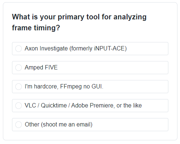Click the Axon Investigate label text
180x144 pixels.
click(76, 49)
